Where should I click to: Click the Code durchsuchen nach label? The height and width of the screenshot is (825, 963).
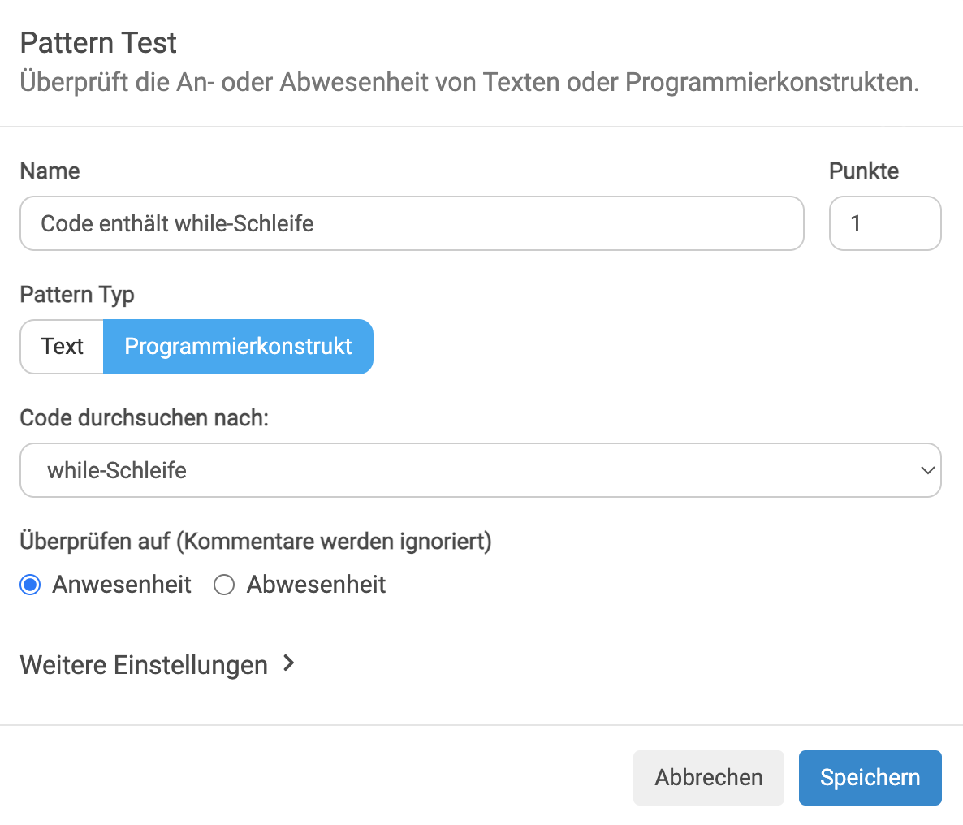pos(145,418)
